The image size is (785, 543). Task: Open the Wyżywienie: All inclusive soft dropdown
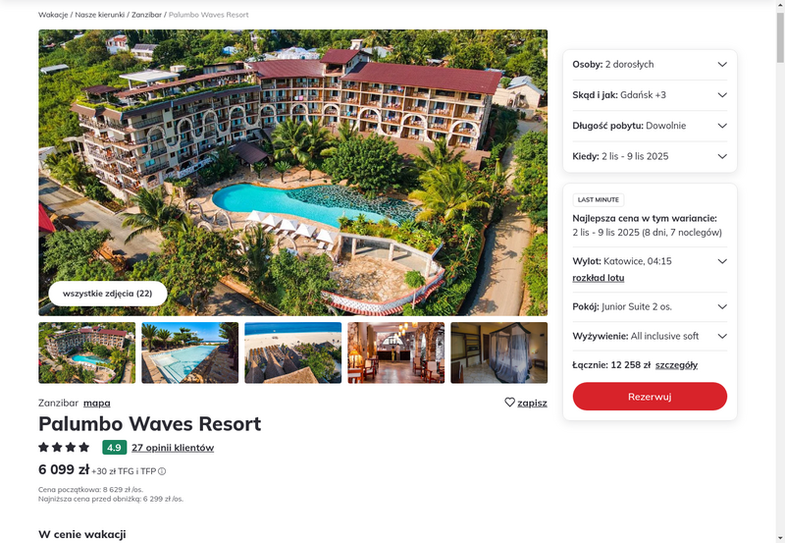tap(650, 336)
